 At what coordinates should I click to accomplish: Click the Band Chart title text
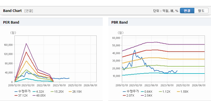[x=12, y=11]
